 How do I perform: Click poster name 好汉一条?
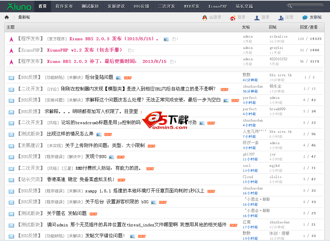coord(251,143)
